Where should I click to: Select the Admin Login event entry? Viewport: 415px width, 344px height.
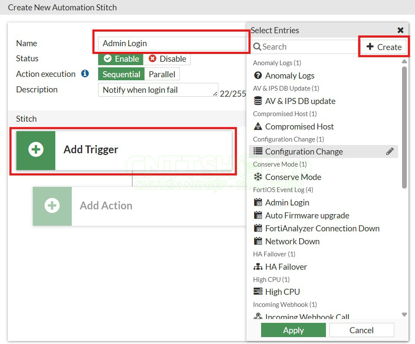pyautogui.click(x=287, y=202)
